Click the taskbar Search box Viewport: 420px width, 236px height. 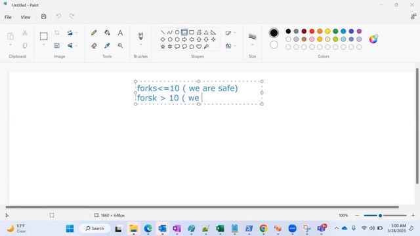click(94, 229)
